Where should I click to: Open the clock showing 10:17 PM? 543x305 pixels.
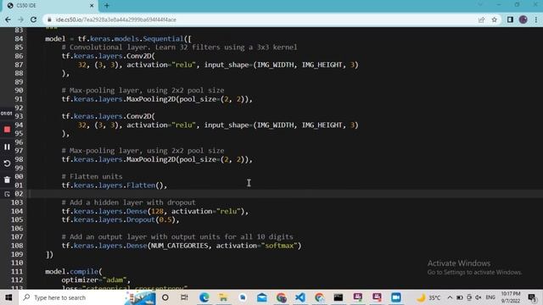(511, 297)
